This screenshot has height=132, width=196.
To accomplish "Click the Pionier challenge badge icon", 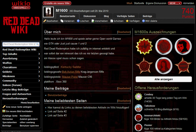I will point(138,127).
